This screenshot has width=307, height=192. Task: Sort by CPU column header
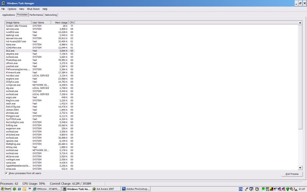[x=72, y=23]
